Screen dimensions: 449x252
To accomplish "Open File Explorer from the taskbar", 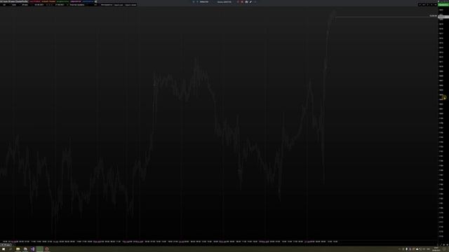I will tap(18, 249).
